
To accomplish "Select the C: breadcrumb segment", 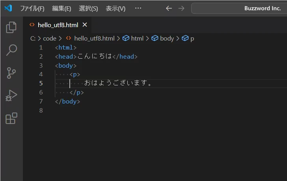I will coord(33,38).
